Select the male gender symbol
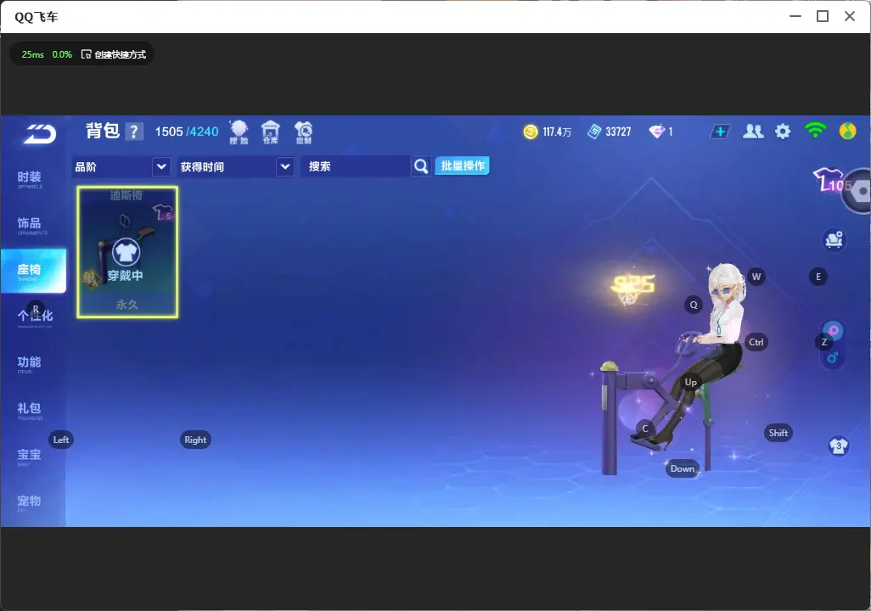This screenshot has height=611, width=871. [x=832, y=357]
